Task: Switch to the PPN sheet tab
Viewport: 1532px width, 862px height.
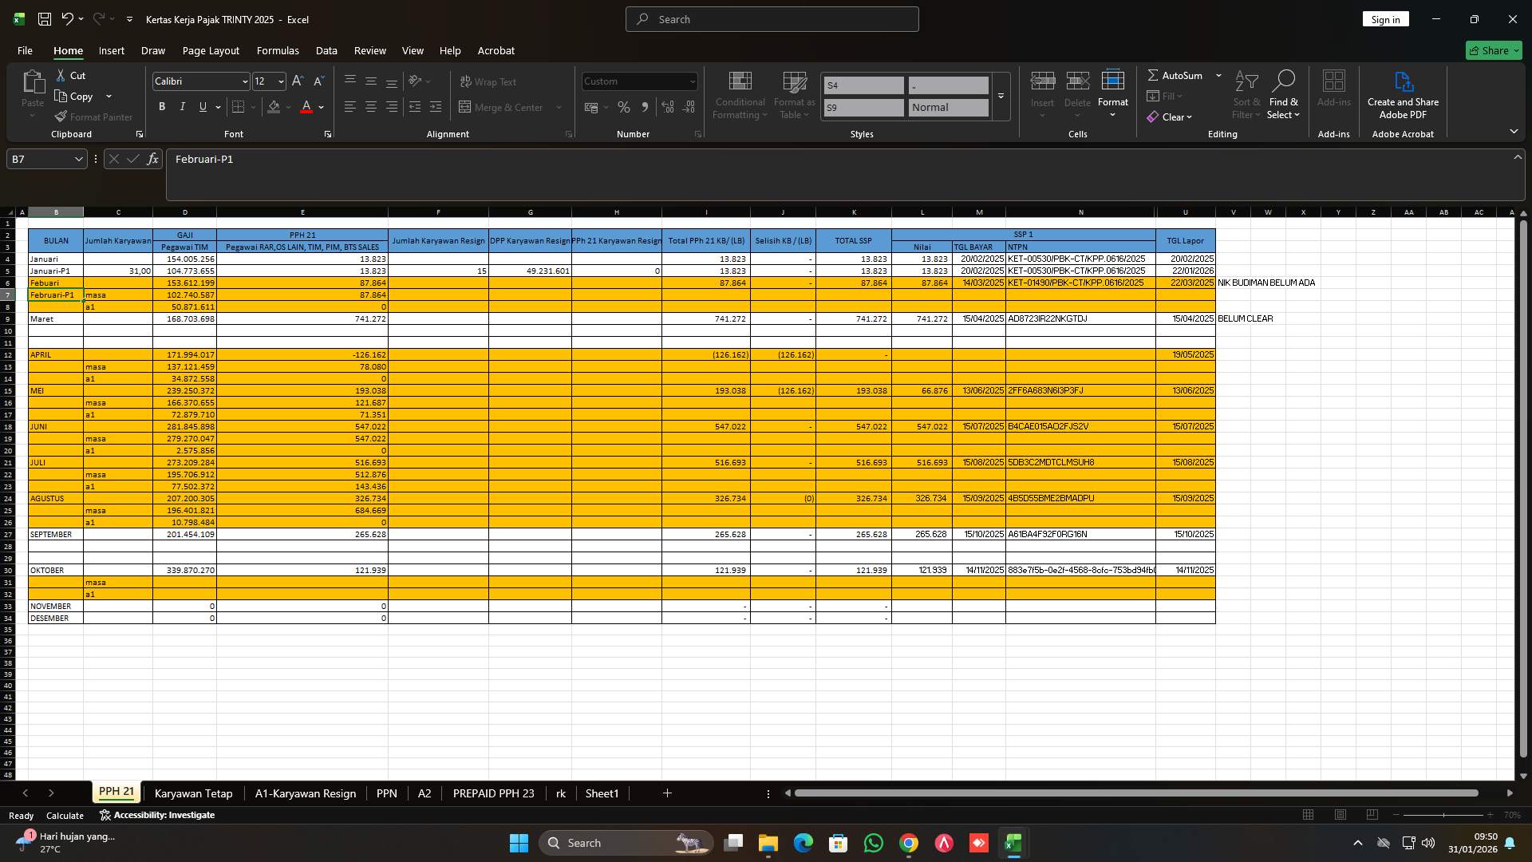Action: pos(386,793)
